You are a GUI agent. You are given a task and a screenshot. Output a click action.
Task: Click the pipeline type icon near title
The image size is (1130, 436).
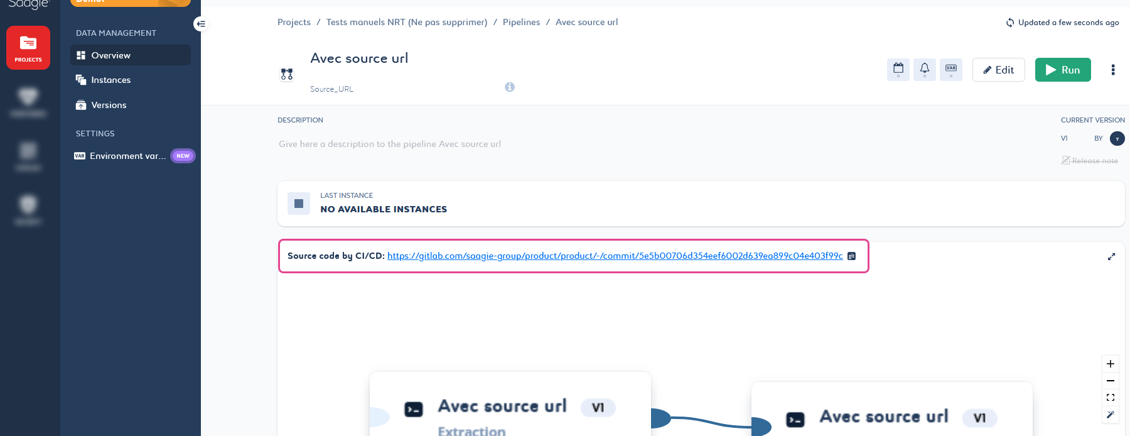287,74
